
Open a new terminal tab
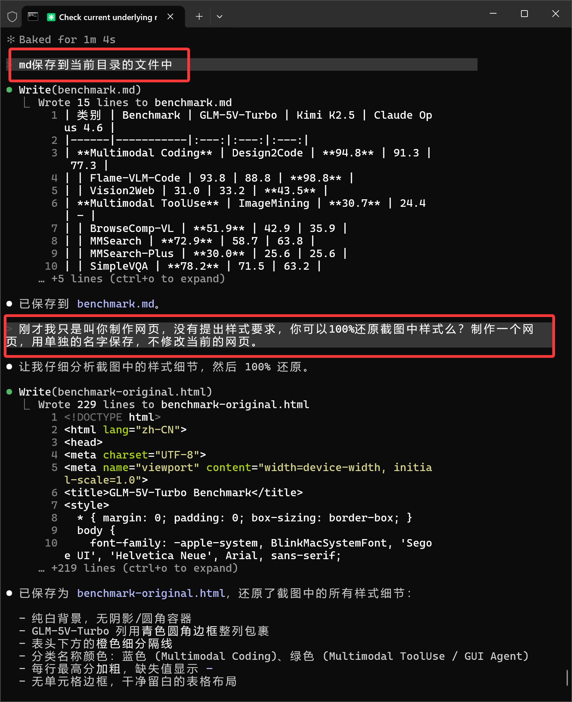(x=199, y=16)
